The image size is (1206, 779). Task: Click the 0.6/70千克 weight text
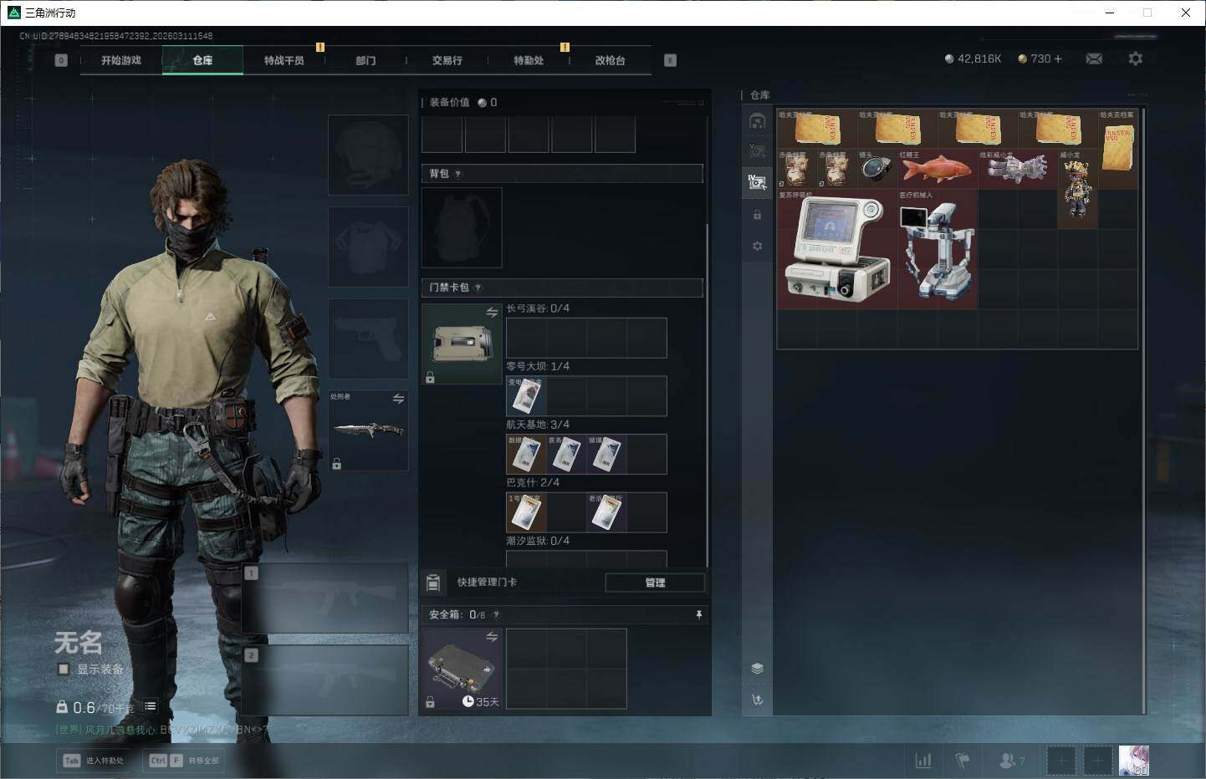(x=103, y=707)
